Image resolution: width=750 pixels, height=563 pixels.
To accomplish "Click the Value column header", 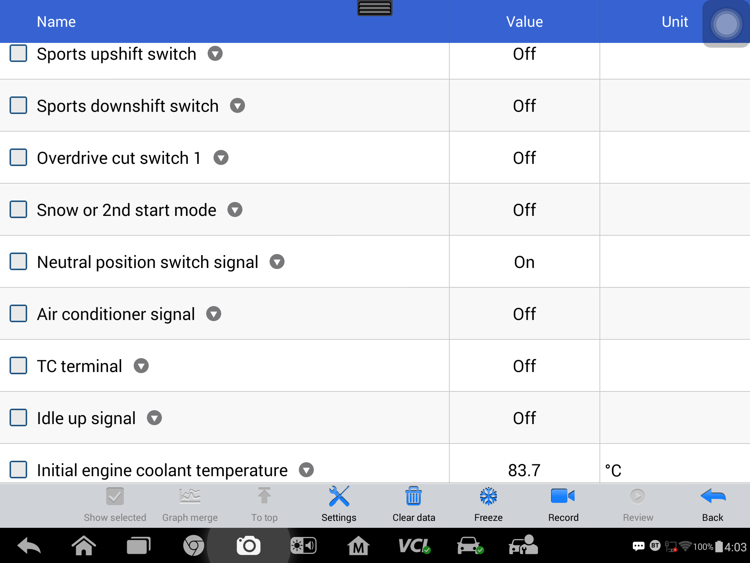I will 524,22.
